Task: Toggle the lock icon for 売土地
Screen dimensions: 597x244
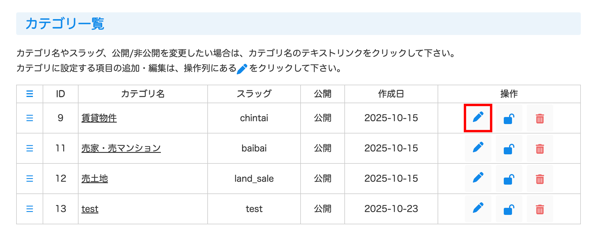Action: point(509,179)
